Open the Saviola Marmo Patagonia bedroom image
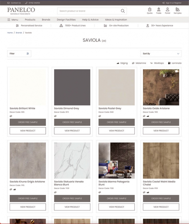The height and width of the screenshot is (224, 189). pos(116,161)
